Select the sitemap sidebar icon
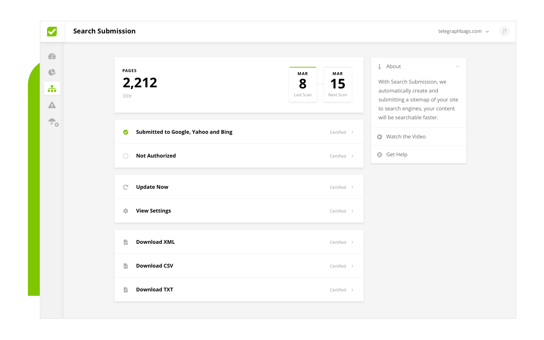Screen dimensions: 544x340 [52, 89]
